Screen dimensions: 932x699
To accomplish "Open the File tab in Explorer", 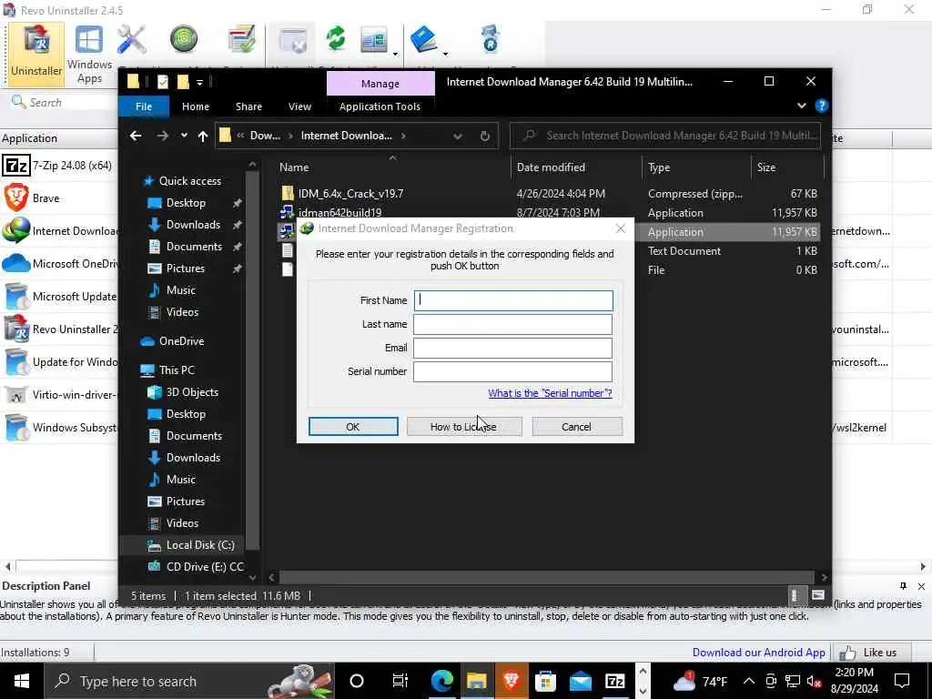I will click(x=144, y=106).
